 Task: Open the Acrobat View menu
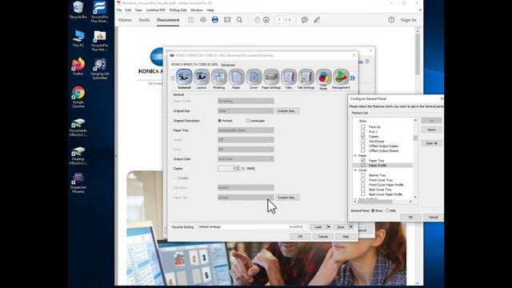tap(138, 10)
